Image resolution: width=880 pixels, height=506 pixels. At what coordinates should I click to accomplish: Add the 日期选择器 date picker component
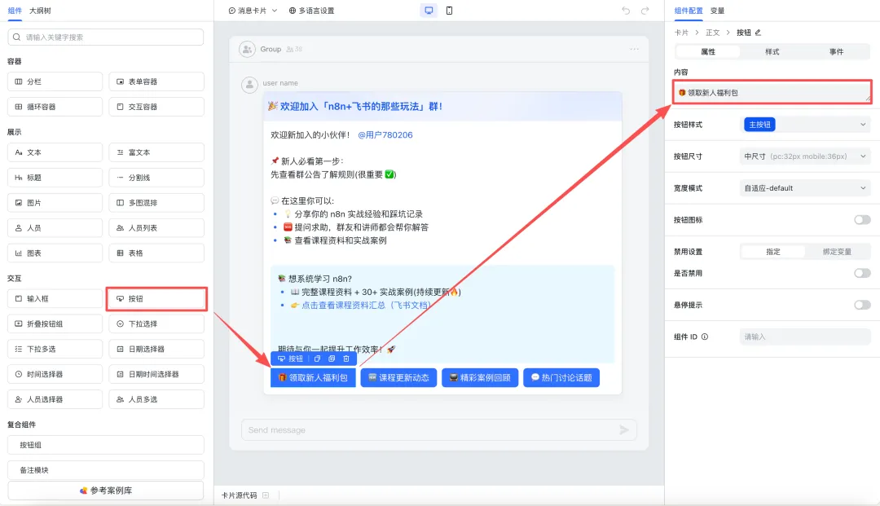156,349
